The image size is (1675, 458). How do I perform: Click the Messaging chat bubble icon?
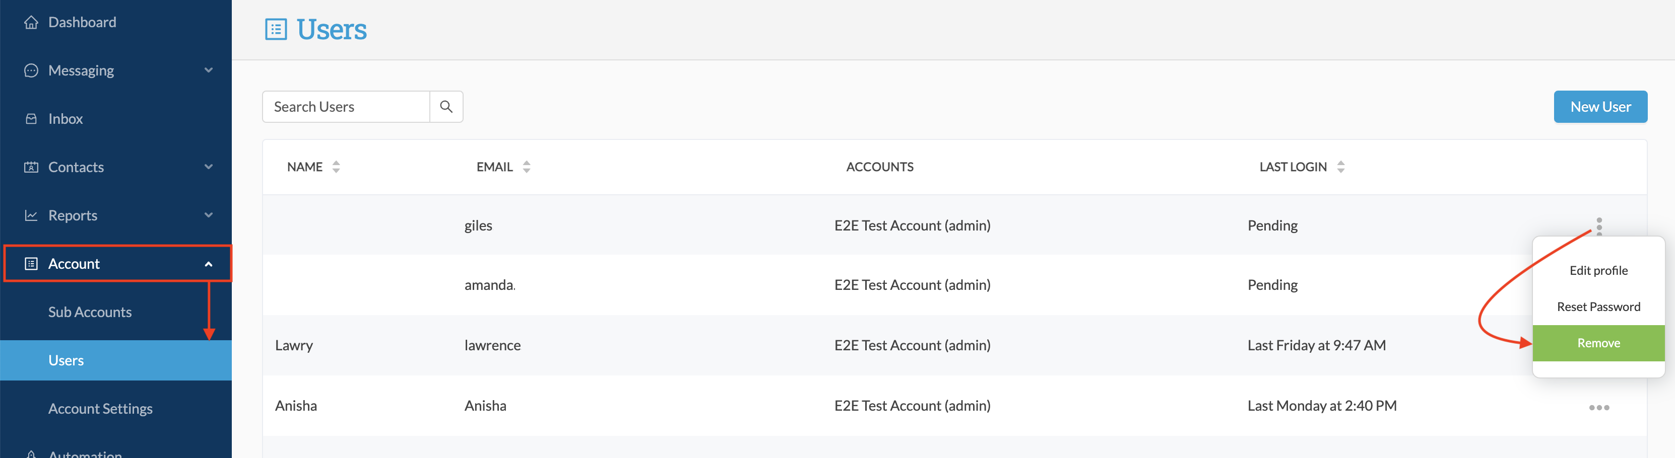click(31, 71)
